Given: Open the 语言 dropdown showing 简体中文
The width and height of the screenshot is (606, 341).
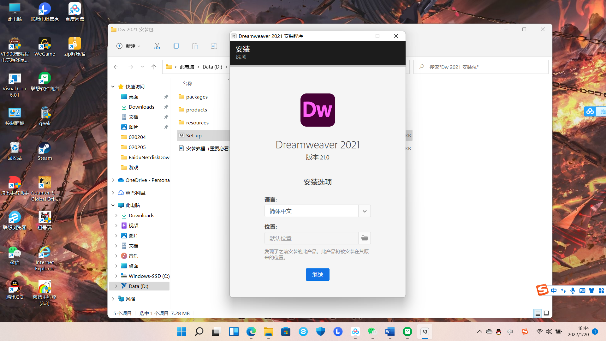Looking at the screenshot, I should [x=364, y=211].
